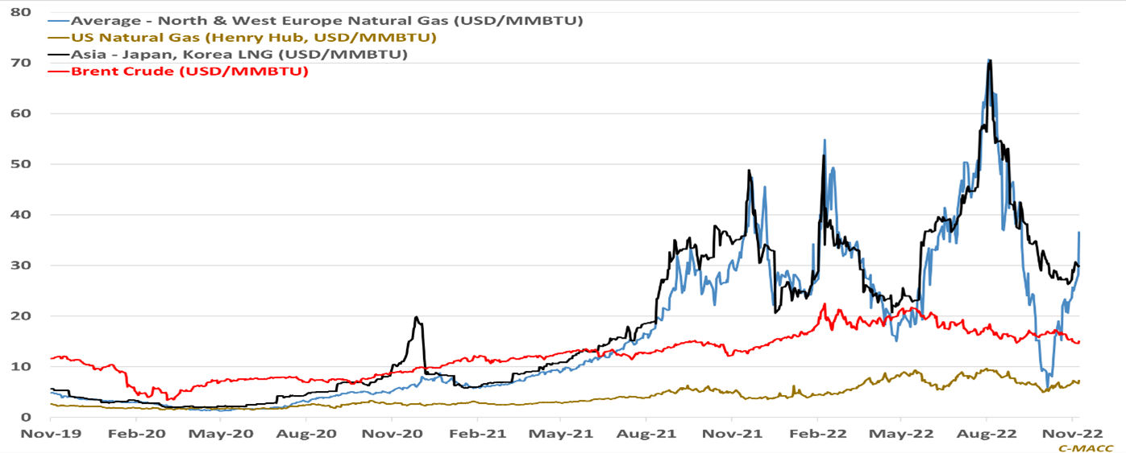Select the Feb-20 date label
The height and width of the screenshot is (453, 1126).
135,434
